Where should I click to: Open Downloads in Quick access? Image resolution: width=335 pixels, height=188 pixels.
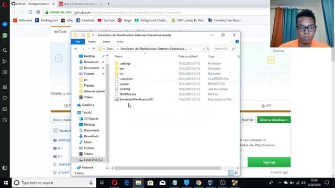click(x=91, y=62)
